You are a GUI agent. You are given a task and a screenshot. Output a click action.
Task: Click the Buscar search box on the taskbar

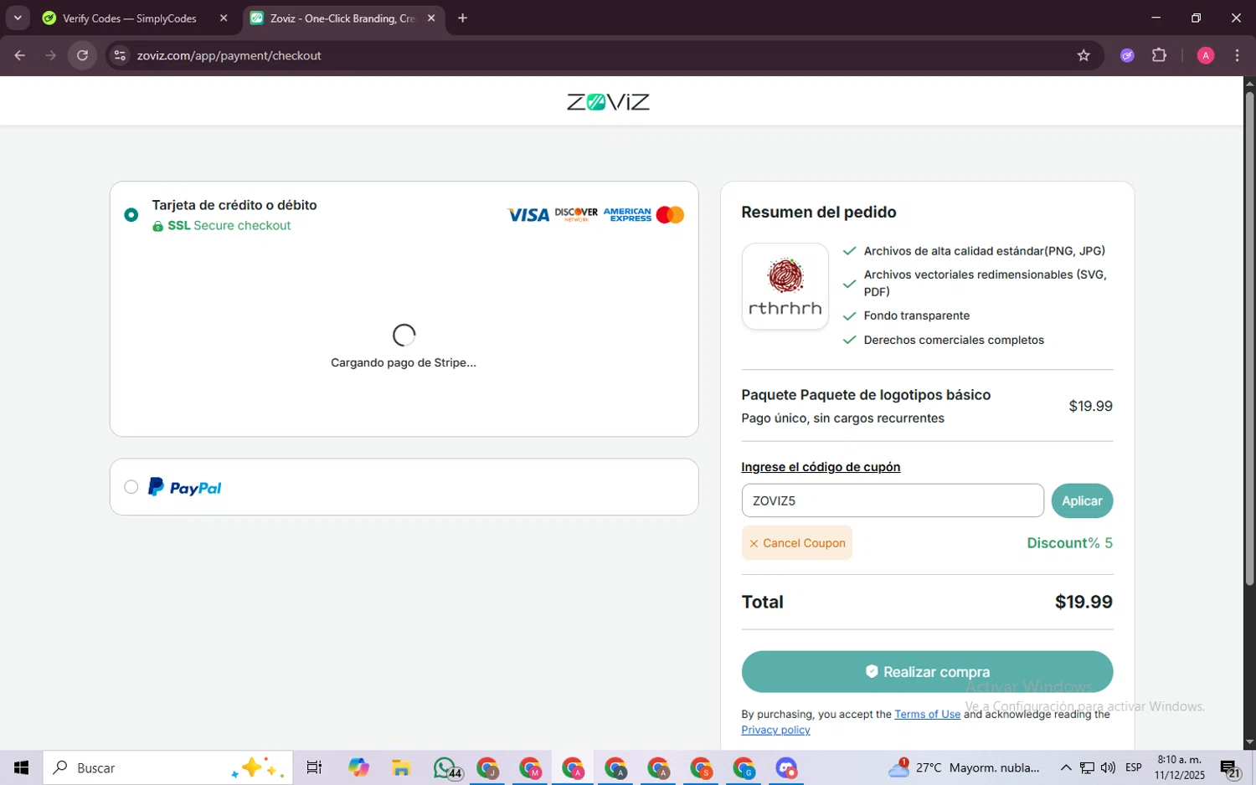click(167, 767)
